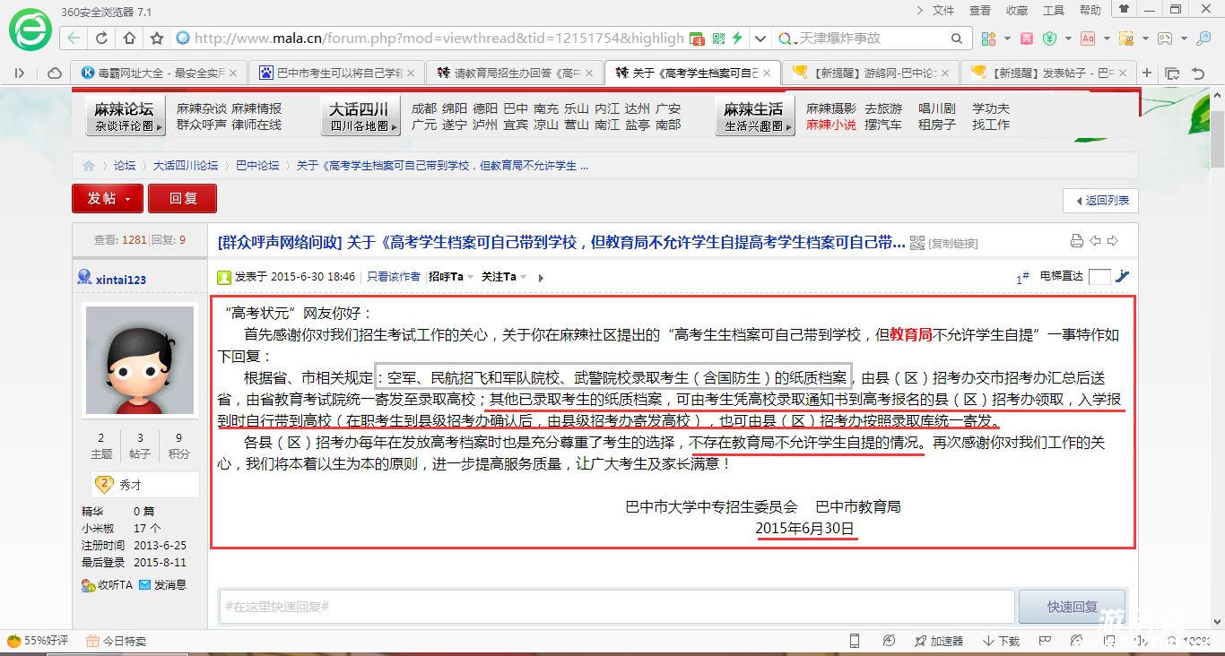This screenshot has height=656, width=1225.
Task: Click the elevator jump-to-floor icon
Action: pos(1122,276)
